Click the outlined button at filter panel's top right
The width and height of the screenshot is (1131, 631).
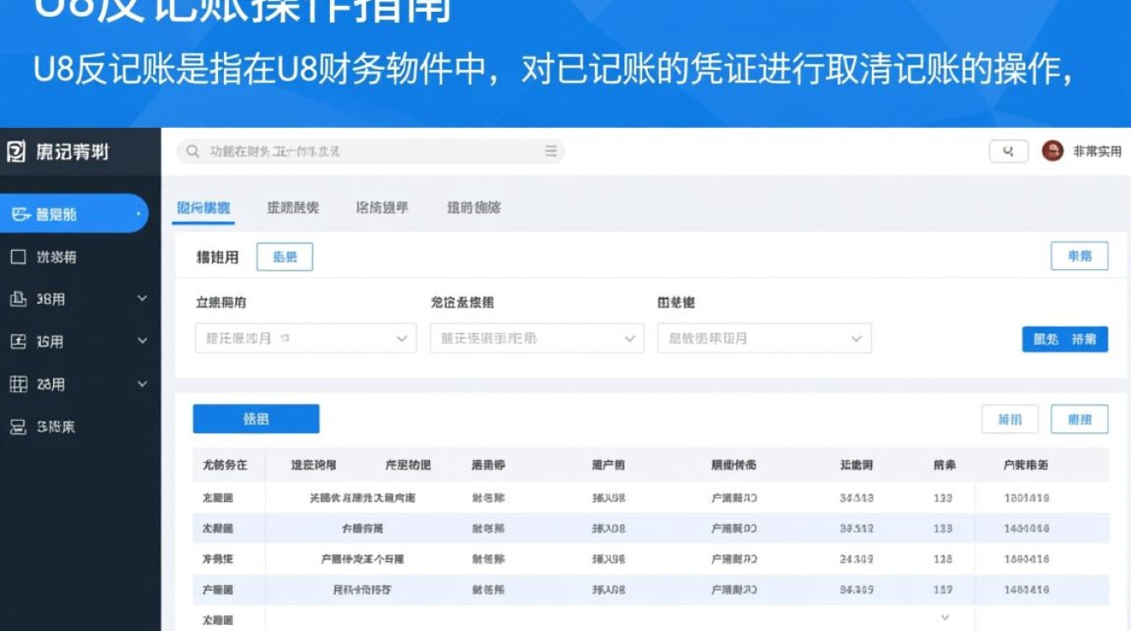1080,256
